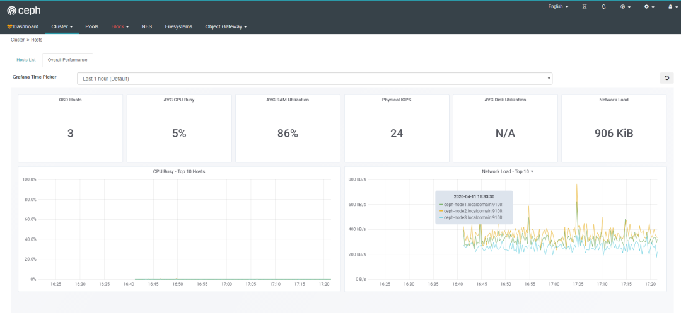Expand the Cluster menu
The height and width of the screenshot is (313, 681).
coord(62,26)
